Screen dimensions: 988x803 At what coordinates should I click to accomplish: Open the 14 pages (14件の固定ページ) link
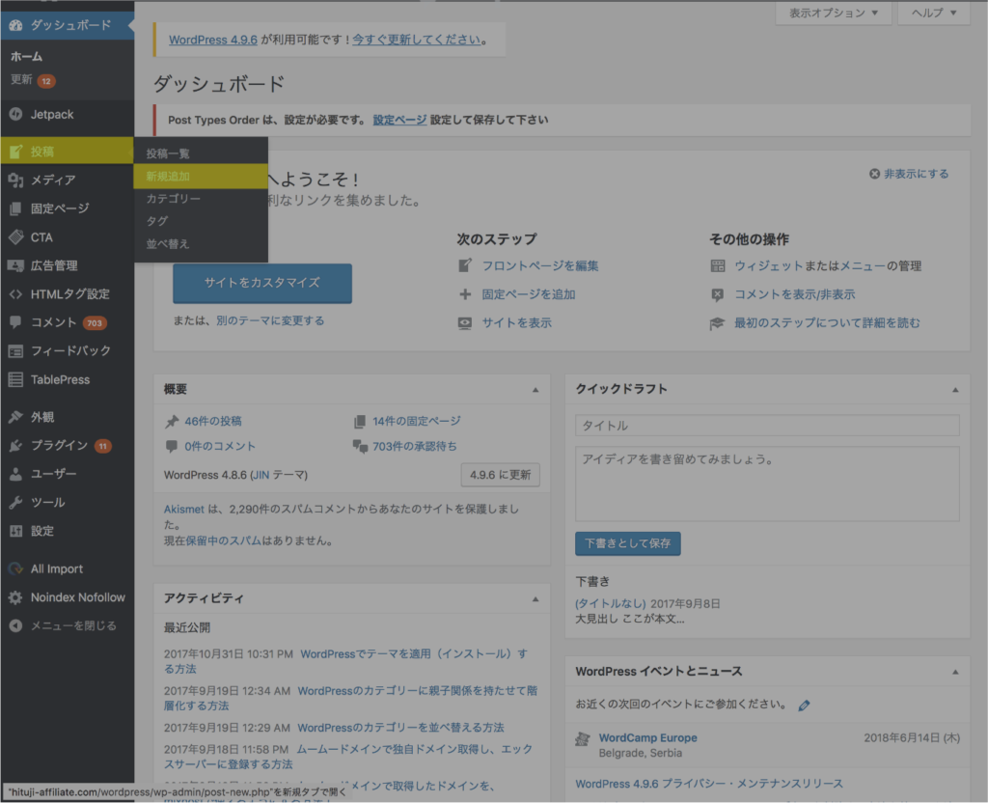417,421
